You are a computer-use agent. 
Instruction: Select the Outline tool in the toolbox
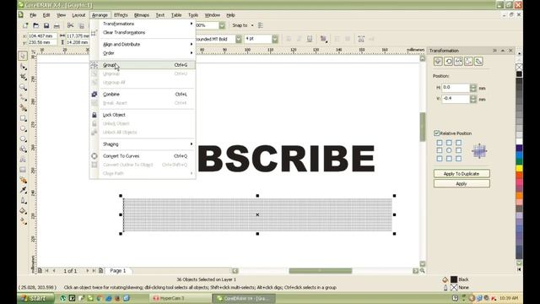tap(23, 200)
